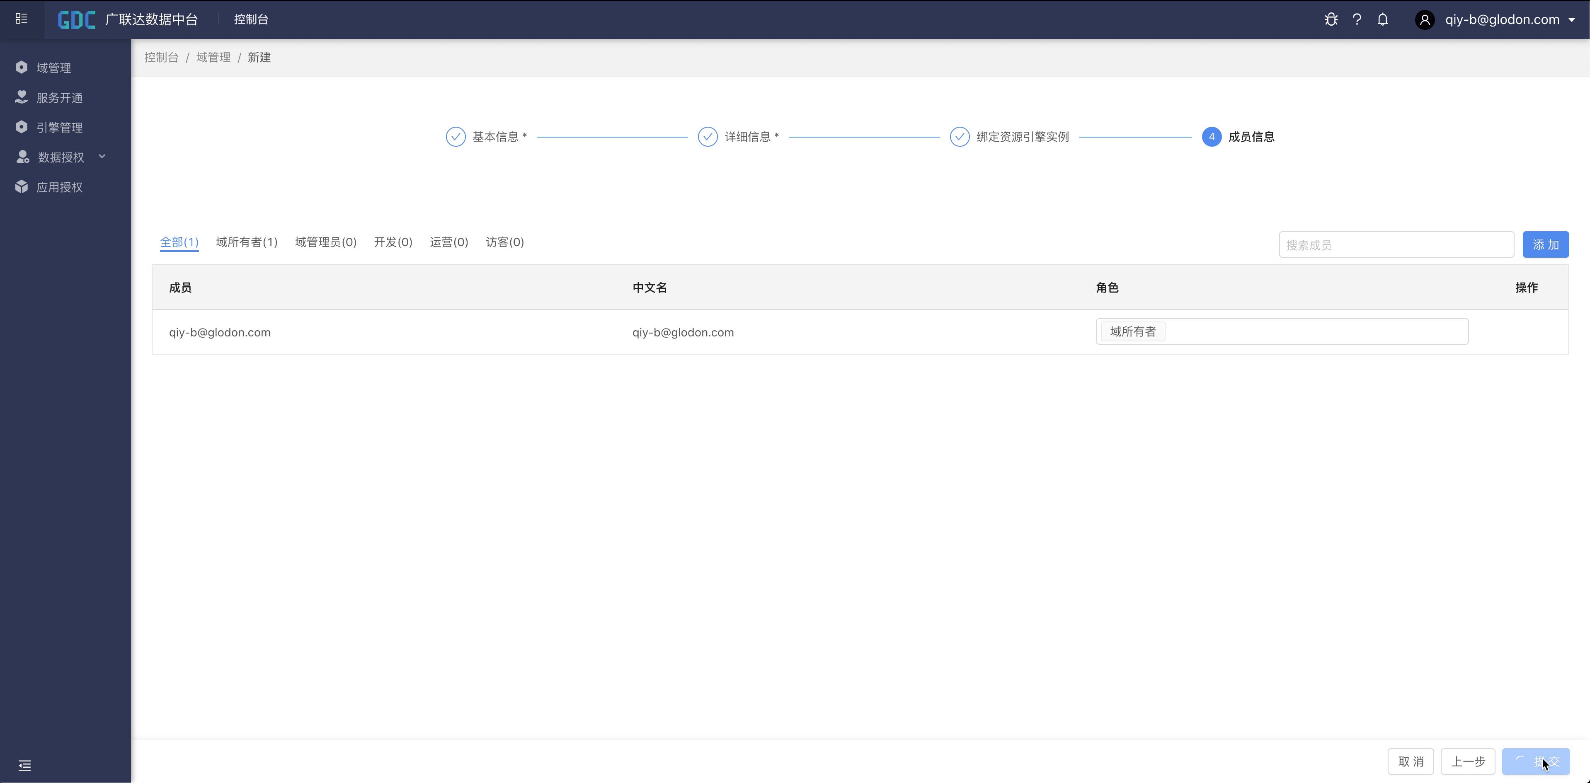The height and width of the screenshot is (783, 1590).
Task: Collapse sidebar with bottom-left icon
Action: point(25,766)
